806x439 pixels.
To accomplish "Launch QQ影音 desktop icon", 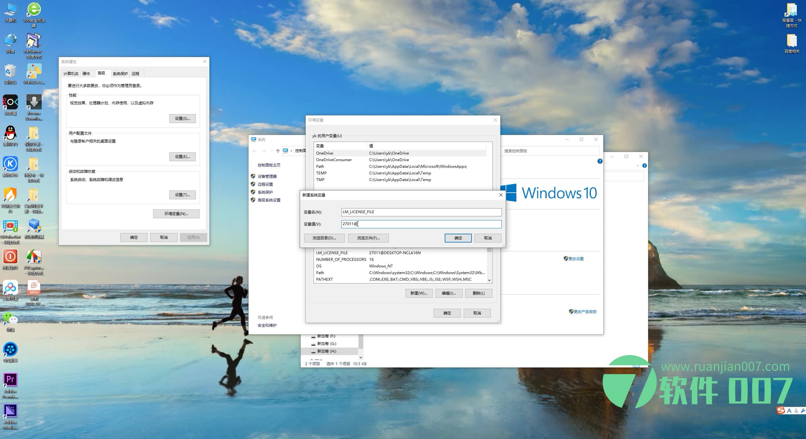I will pyautogui.click(x=10, y=353).
